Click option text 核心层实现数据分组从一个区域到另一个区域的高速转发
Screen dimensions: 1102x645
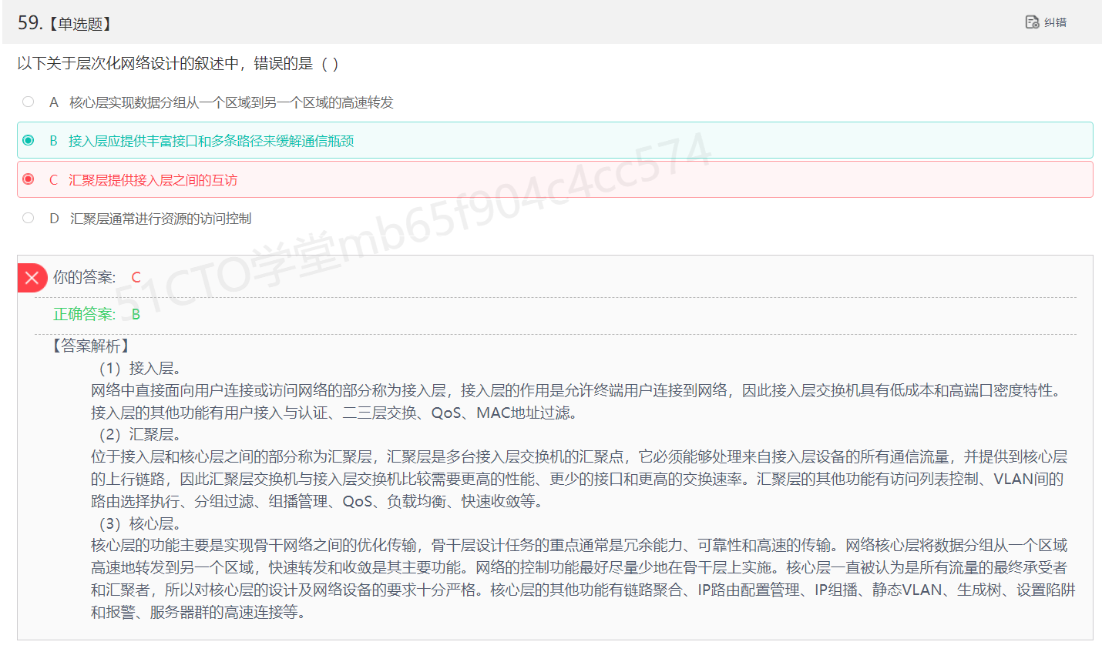coord(231,102)
